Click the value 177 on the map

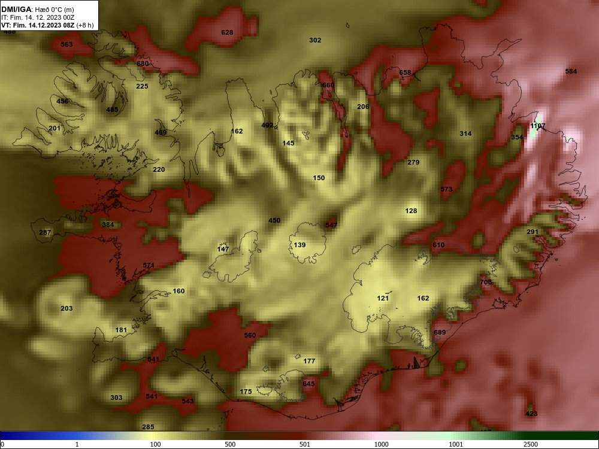pos(309,361)
